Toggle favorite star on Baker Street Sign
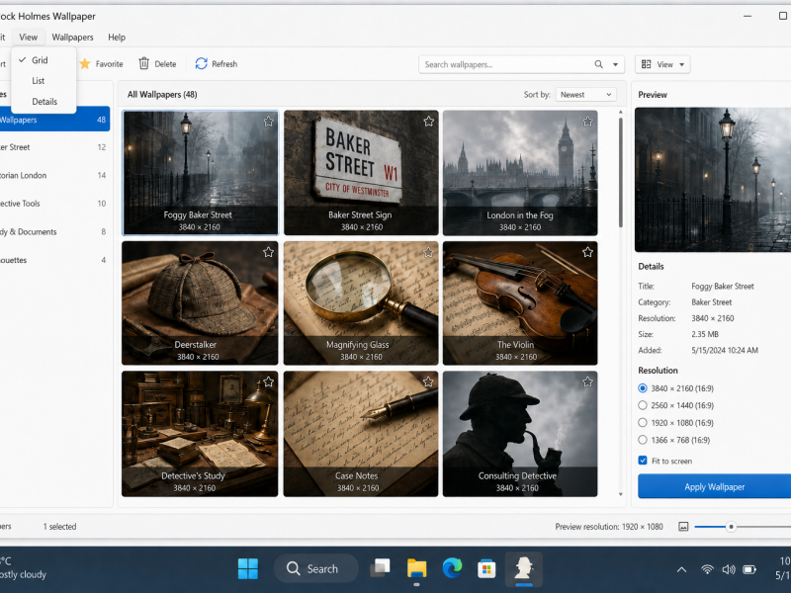This screenshot has height=593, width=791. pos(428,122)
